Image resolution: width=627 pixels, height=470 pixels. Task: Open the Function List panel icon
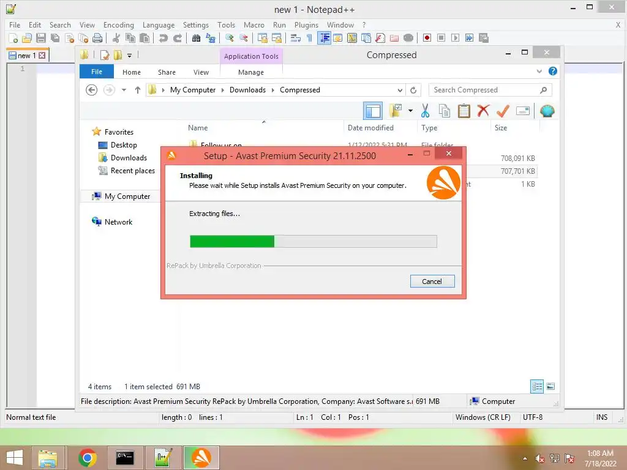pyautogui.click(x=380, y=38)
